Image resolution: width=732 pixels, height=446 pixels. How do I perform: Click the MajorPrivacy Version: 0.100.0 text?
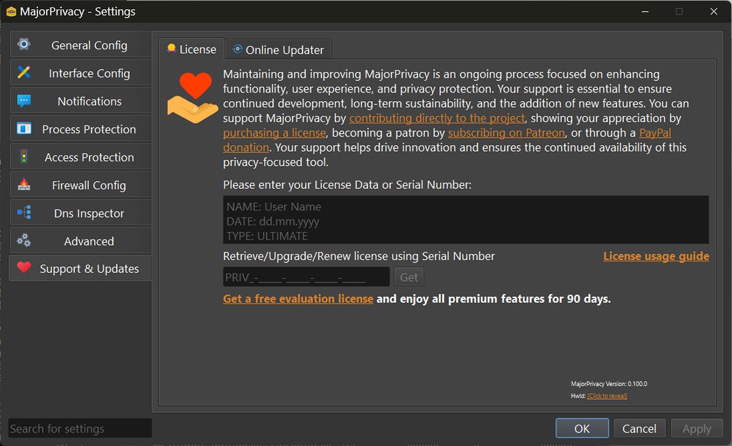[x=609, y=384]
